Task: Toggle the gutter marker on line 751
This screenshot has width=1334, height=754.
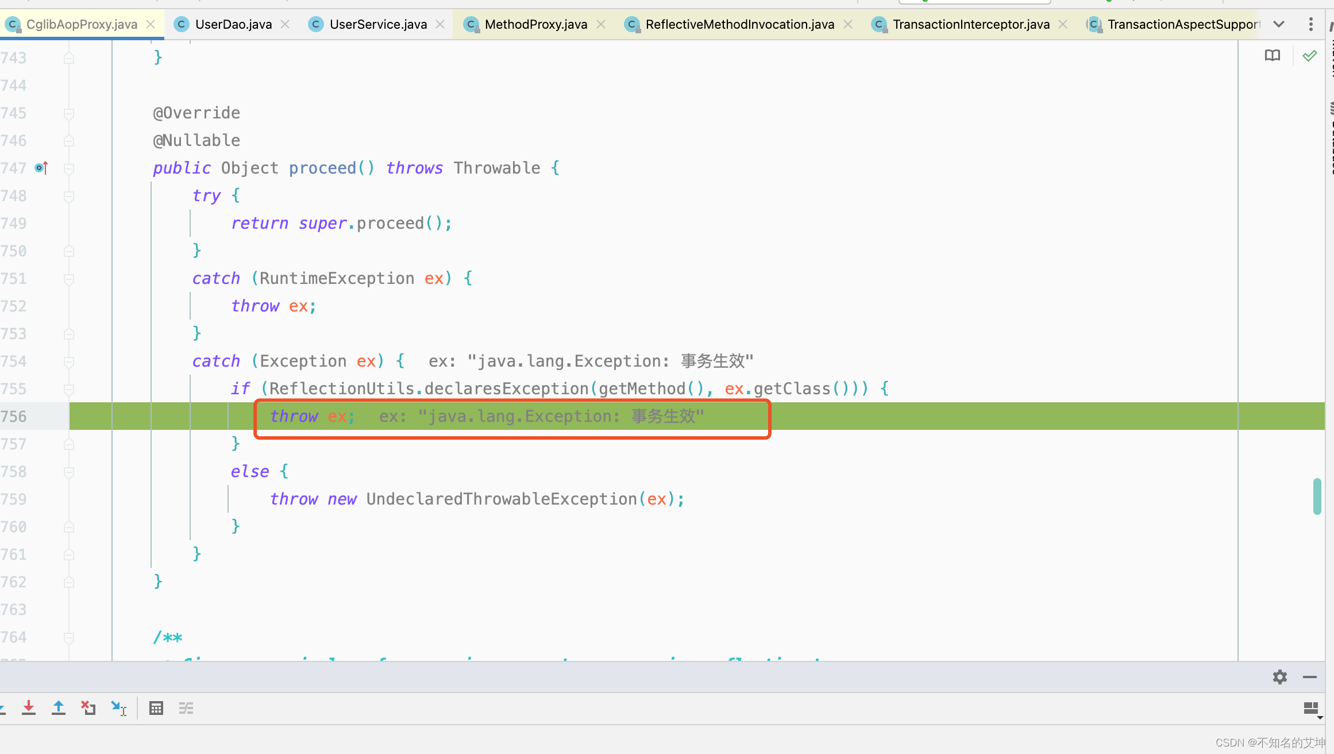Action: tap(70, 279)
